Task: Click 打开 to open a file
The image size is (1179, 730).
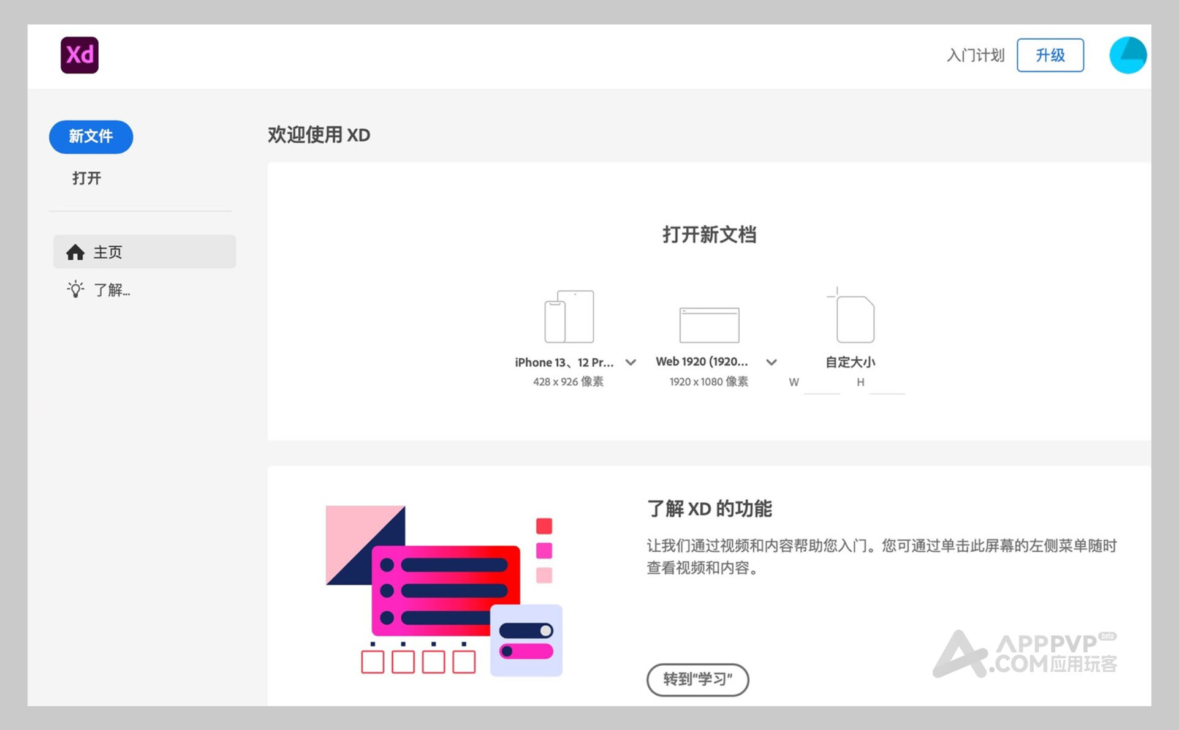Action: [x=86, y=178]
